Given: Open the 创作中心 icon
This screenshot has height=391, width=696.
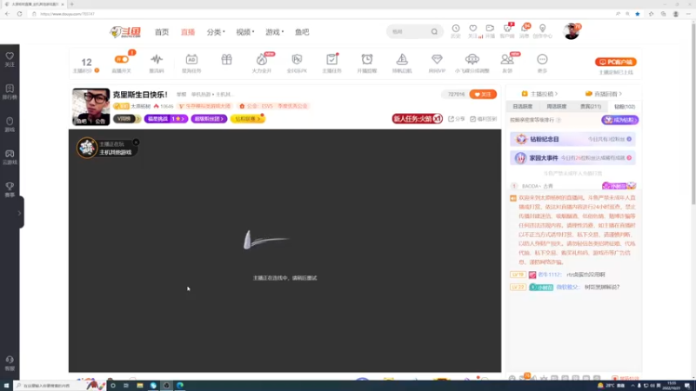Looking at the screenshot, I should pos(542,31).
